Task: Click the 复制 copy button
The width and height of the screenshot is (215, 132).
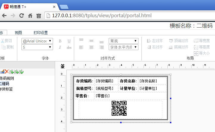Action: 7,47
